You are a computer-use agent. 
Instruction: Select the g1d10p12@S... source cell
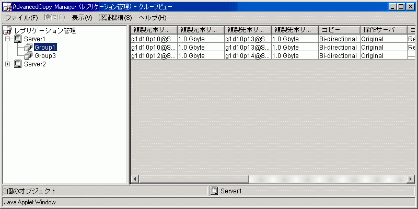coord(154,56)
